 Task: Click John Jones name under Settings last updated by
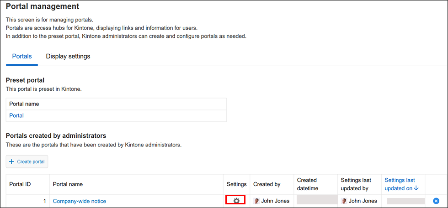pyautogui.click(x=363, y=201)
